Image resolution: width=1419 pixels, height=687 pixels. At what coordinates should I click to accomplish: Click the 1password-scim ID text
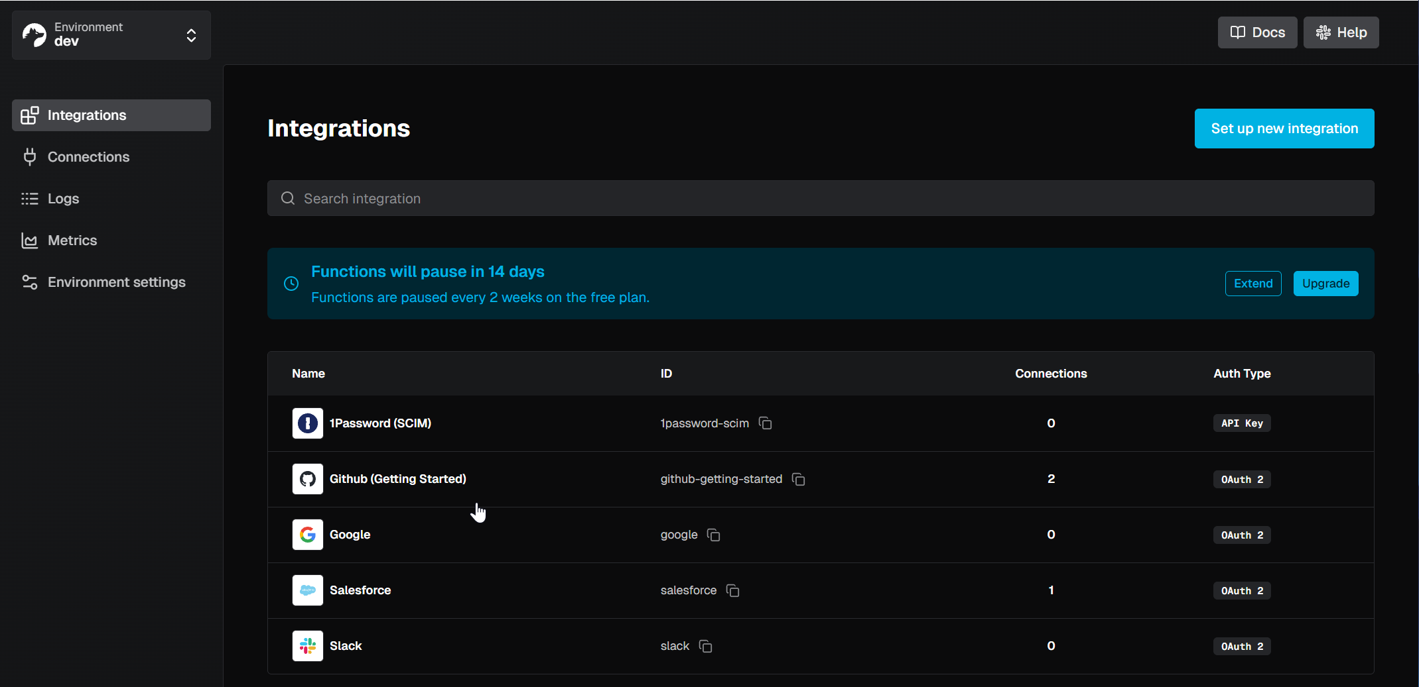pos(705,423)
